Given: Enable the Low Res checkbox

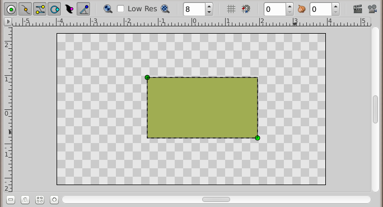Looking at the screenshot, I should [x=120, y=9].
